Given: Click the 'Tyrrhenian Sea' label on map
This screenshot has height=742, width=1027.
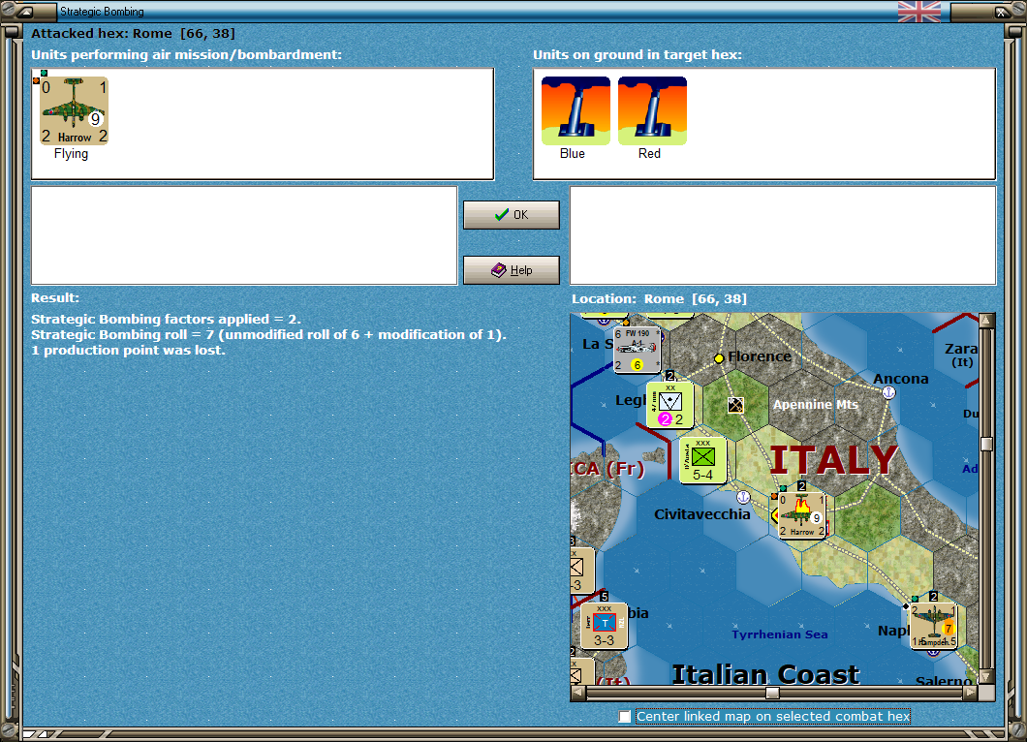Looking at the screenshot, I should point(779,634).
